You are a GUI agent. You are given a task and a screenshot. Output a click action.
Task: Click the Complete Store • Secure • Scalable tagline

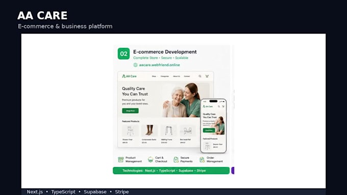(x=161, y=58)
